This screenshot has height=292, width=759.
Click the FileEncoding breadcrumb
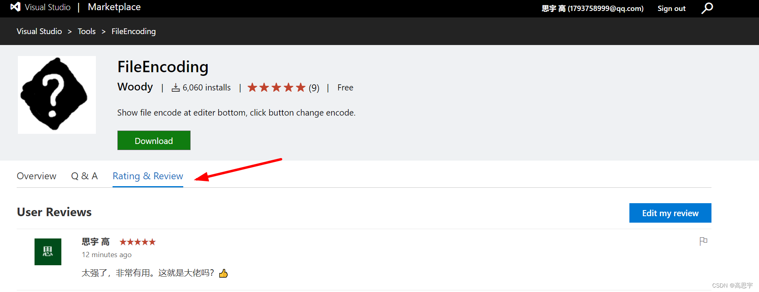coord(134,31)
